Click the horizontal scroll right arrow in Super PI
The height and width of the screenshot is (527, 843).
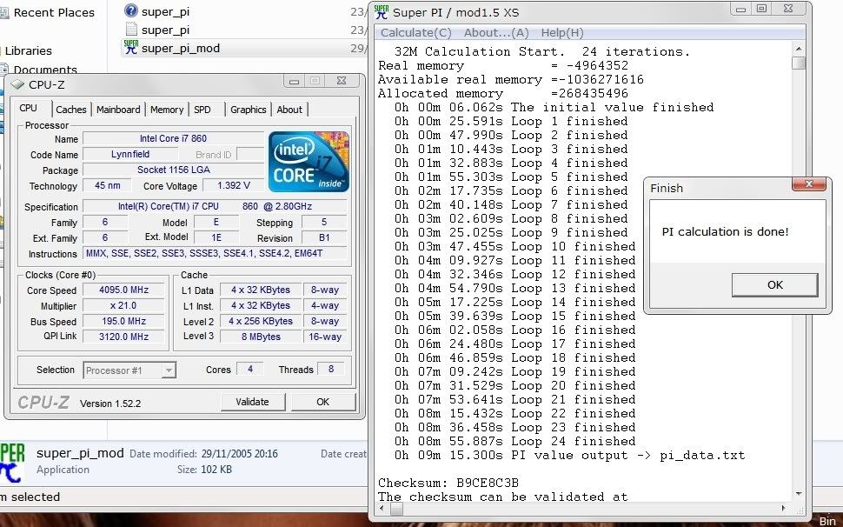783,508
